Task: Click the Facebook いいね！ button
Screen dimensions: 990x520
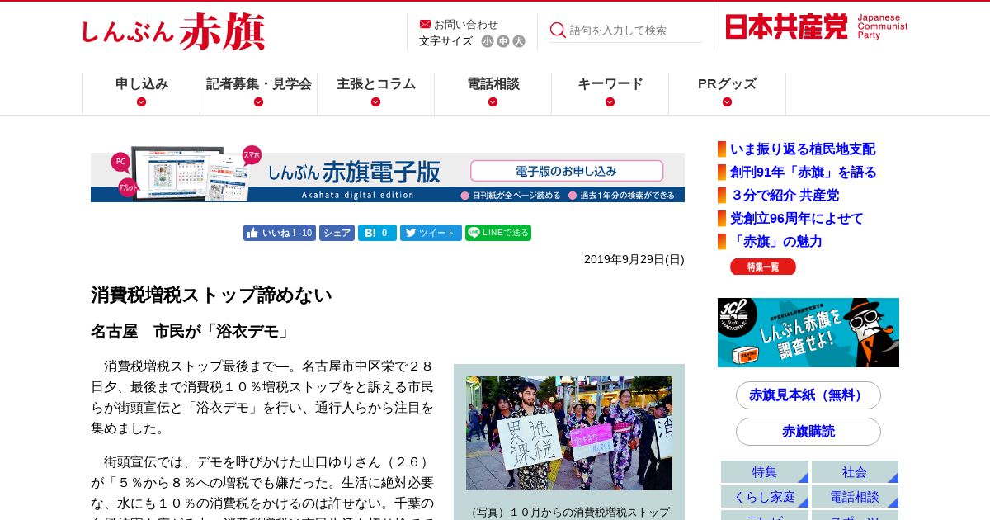Action: coord(280,233)
